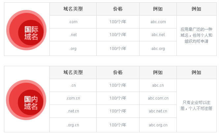The width and height of the screenshot is (221, 134).
Task: Click the abc.org.cn example text
Action: coord(158,125)
